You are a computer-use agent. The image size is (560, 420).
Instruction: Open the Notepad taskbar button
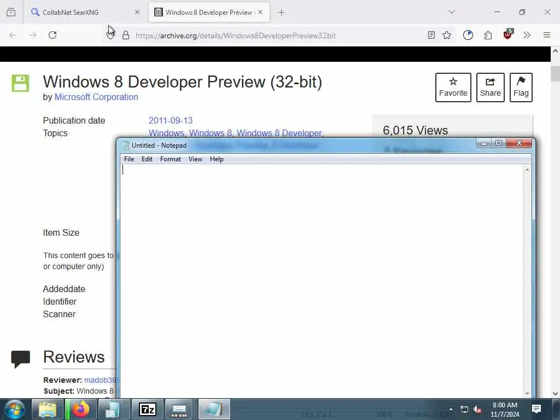coord(214,409)
